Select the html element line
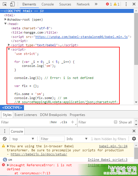Screen dimensions: 138x176 (9, 15)
